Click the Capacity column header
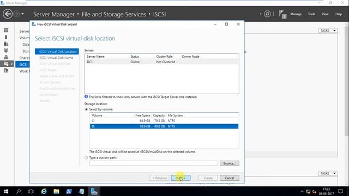Viewport: 349px width, 196px height. (x=159, y=115)
